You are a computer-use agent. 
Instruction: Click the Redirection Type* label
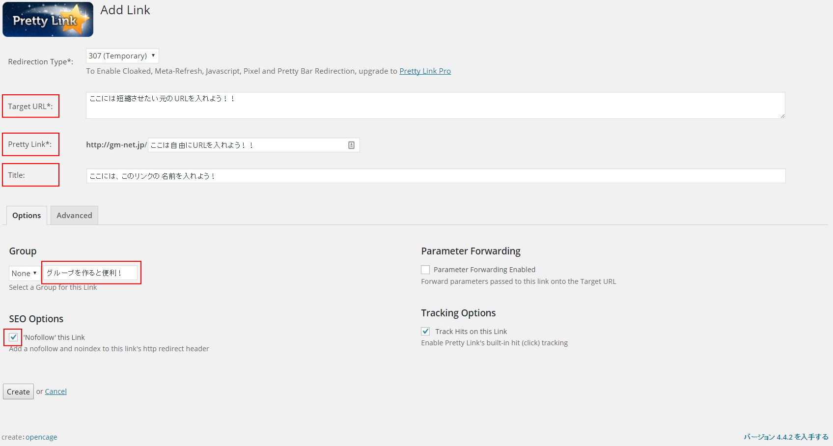click(41, 62)
